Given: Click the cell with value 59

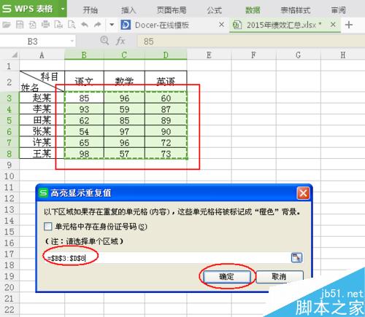Looking at the screenshot, I should point(124,109).
